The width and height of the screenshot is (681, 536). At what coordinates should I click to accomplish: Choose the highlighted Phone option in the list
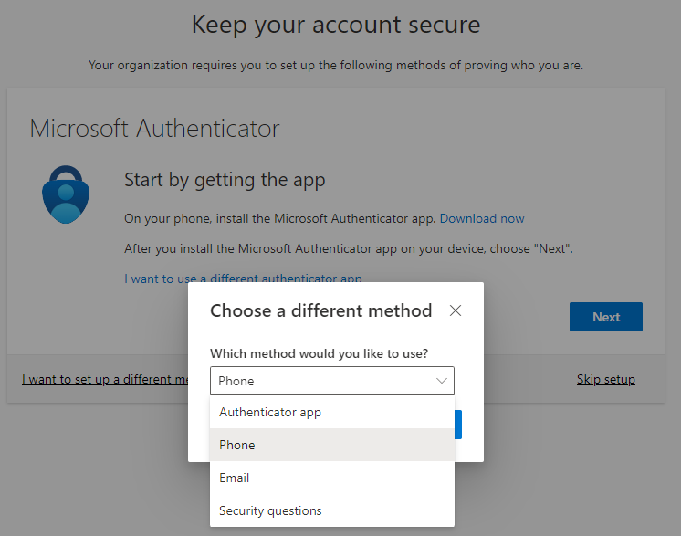237,445
